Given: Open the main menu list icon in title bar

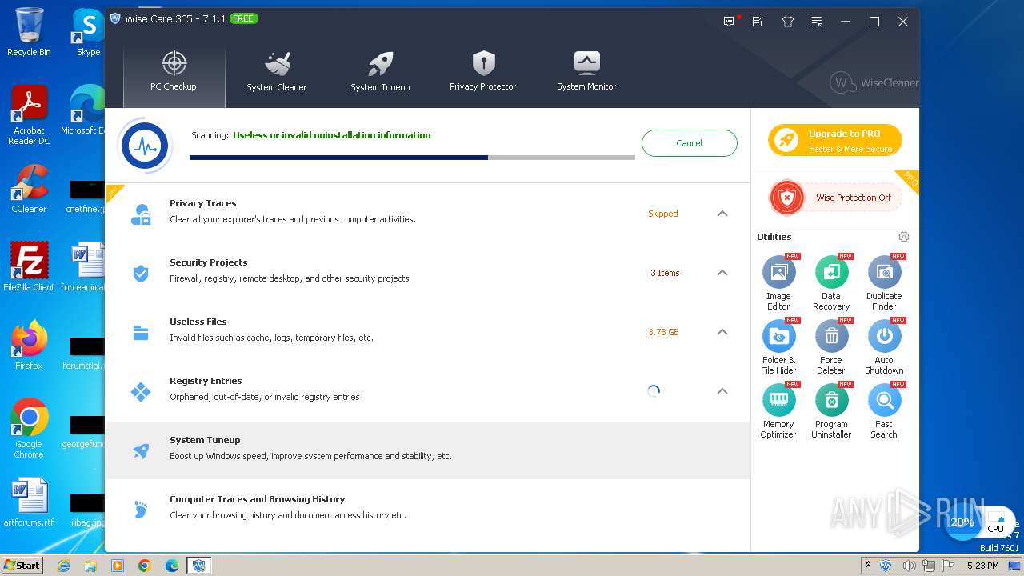Looking at the screenshot, I should (x=816, y=22).
